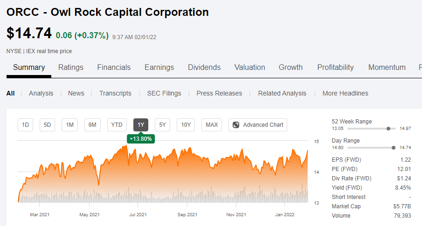Go to the Financials tab
422x226 pixels.
114,67
